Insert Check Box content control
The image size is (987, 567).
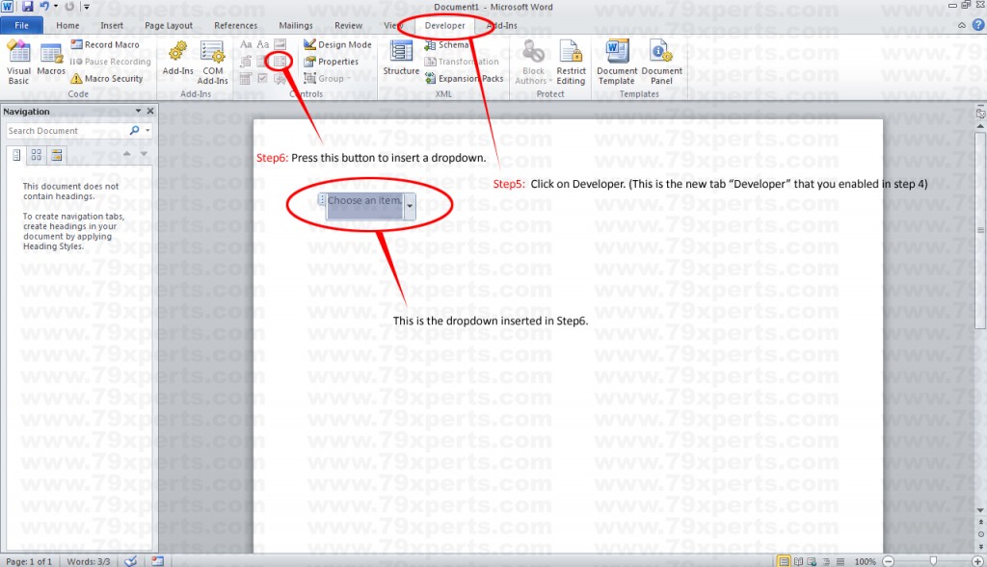(263, 79)
